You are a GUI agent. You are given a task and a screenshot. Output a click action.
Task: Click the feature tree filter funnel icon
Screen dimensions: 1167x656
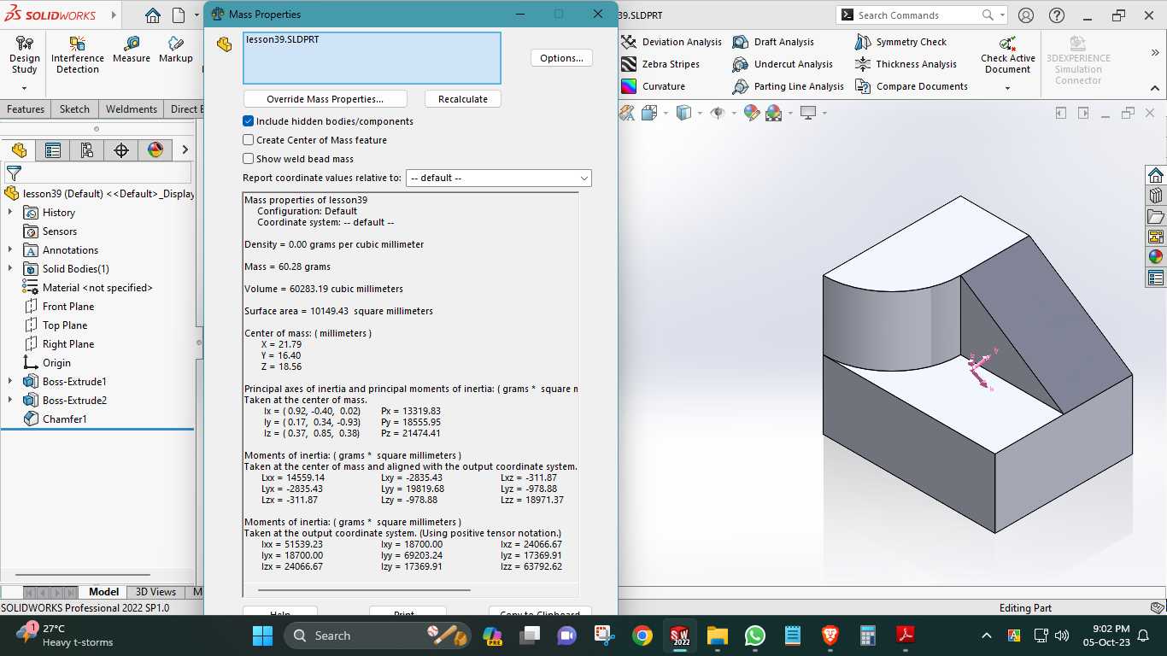click(x=14, y=173)
